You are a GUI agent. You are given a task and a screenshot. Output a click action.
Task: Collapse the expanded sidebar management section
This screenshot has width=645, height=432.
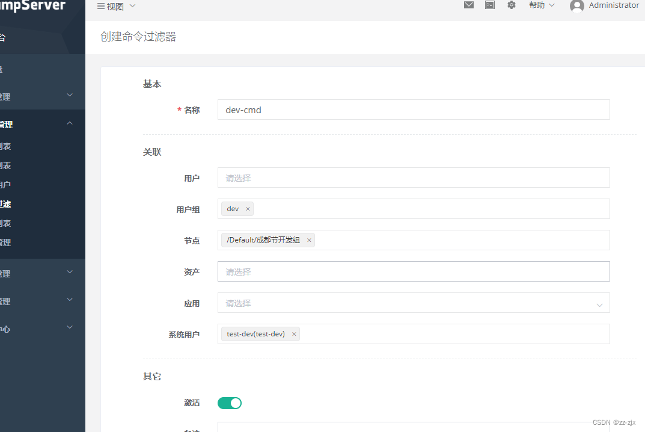(69, 122)
